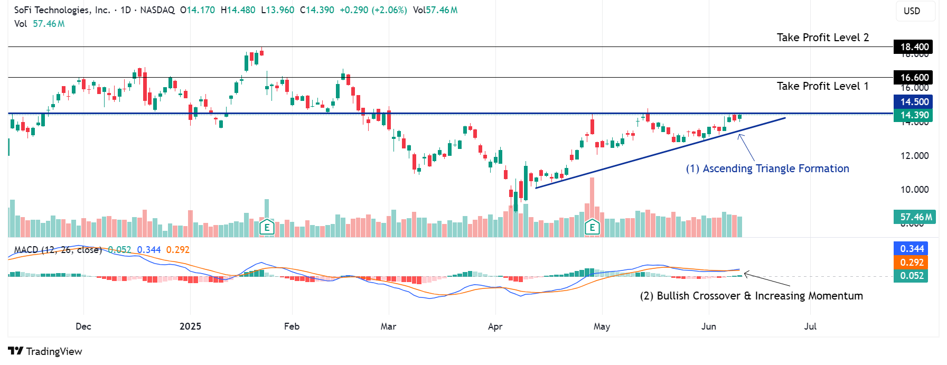Screen dimensions: 947x365
Task: Click the May time axis label
Action: [602, 326]
